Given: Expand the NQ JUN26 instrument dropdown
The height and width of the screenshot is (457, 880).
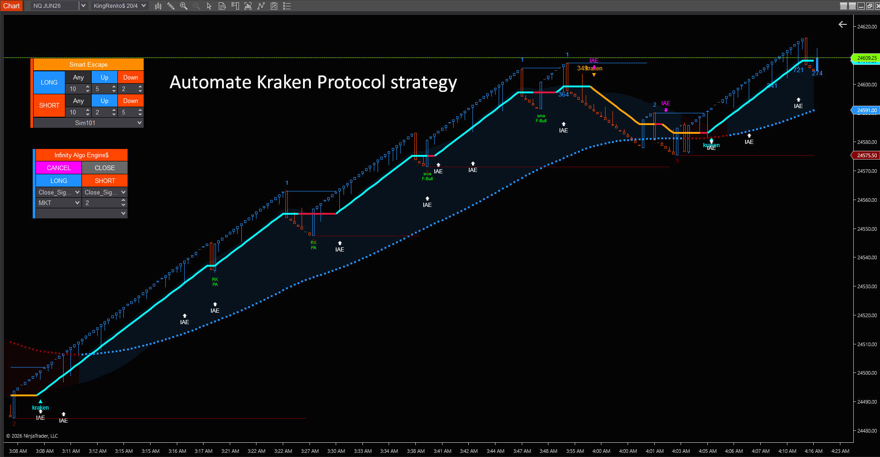Looking at the screenshot, I should pos(83,6).
